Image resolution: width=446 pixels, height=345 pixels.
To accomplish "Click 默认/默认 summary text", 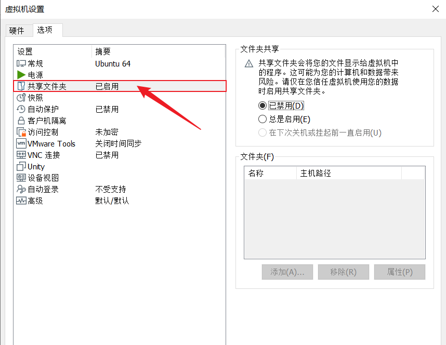I will click(x=112, y=201).
